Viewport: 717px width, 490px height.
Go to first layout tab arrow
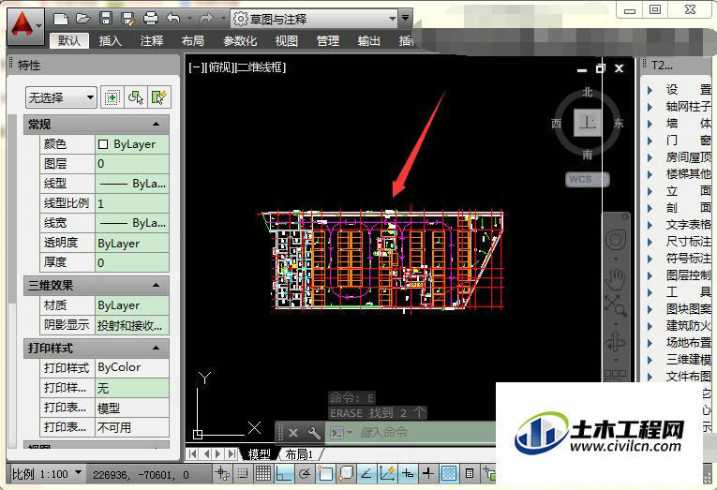click(192, 453)
